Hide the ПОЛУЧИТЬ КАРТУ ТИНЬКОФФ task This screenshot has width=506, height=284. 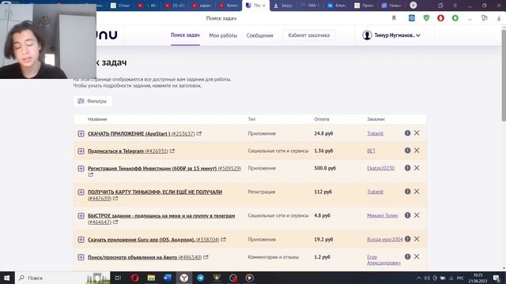417,191
